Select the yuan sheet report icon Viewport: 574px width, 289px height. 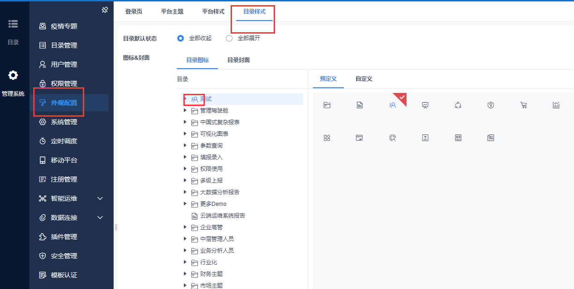pos(458,138)
